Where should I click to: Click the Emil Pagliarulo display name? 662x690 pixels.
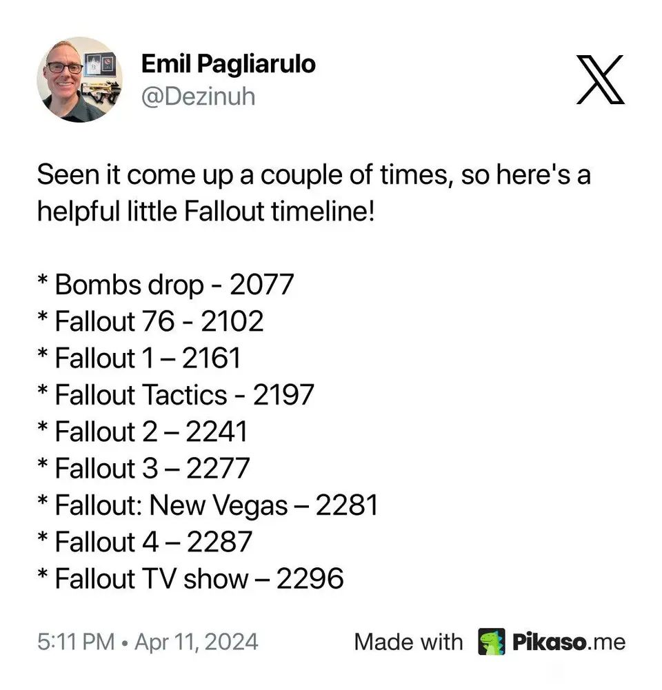click(228, 64)
